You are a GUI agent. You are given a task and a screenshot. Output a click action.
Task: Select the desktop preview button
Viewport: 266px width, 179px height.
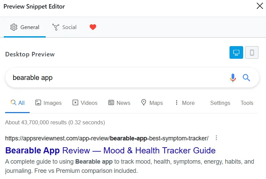click(x=236, y=52)
